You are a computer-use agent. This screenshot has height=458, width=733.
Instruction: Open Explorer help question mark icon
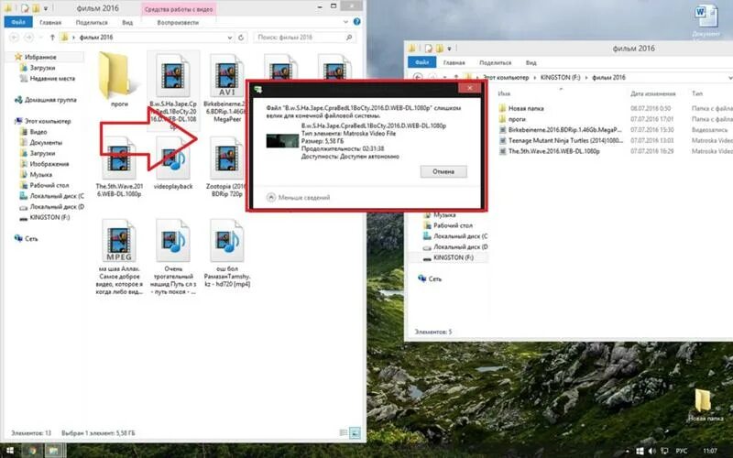point(357,21)
